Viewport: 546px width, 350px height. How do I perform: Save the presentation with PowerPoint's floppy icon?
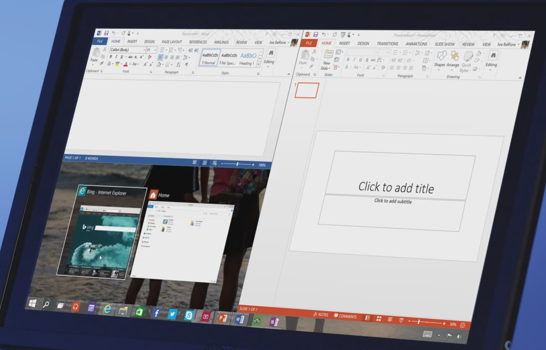tap(315, 35)
